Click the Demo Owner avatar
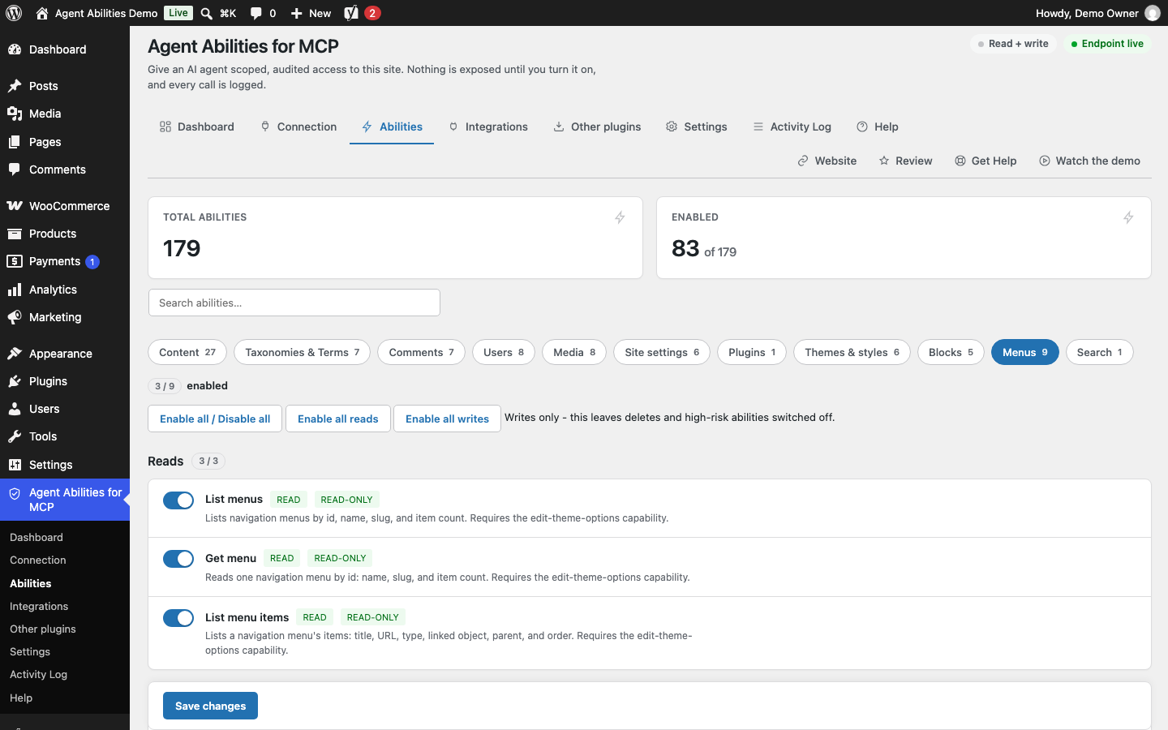 click(x=1152, y=13)
